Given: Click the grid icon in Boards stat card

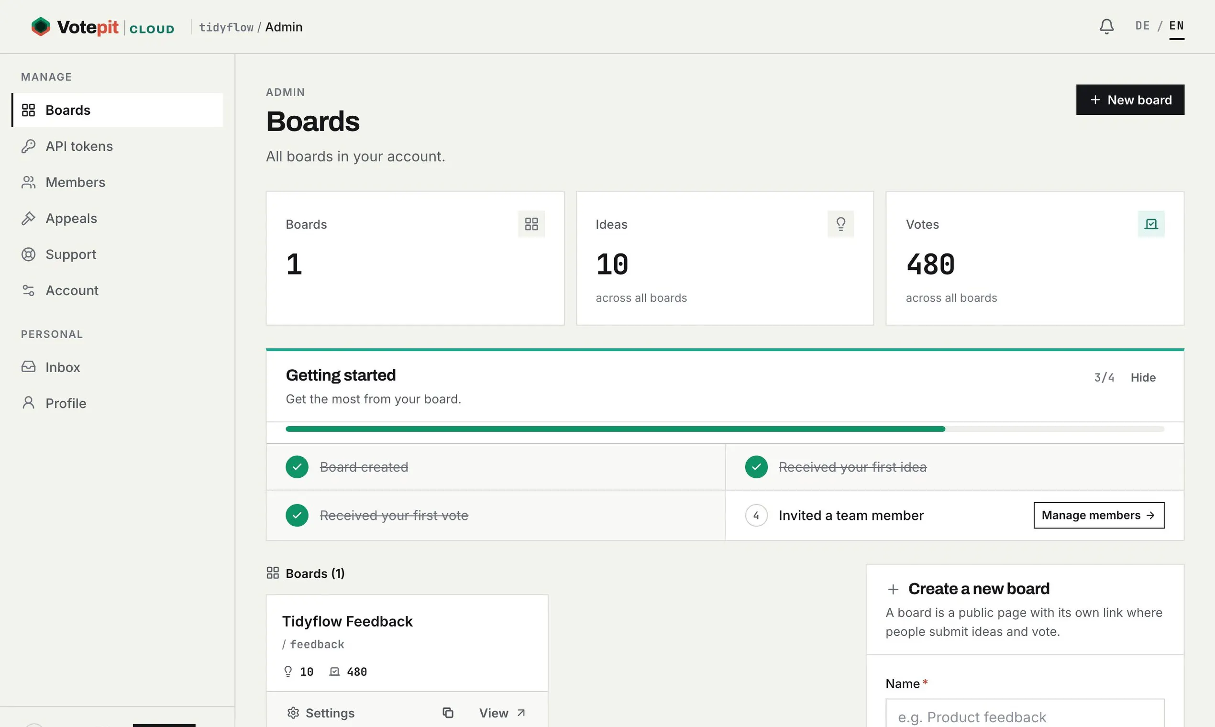Looking at the screenshot, I should pyautogui.click(x=531, y=224).
